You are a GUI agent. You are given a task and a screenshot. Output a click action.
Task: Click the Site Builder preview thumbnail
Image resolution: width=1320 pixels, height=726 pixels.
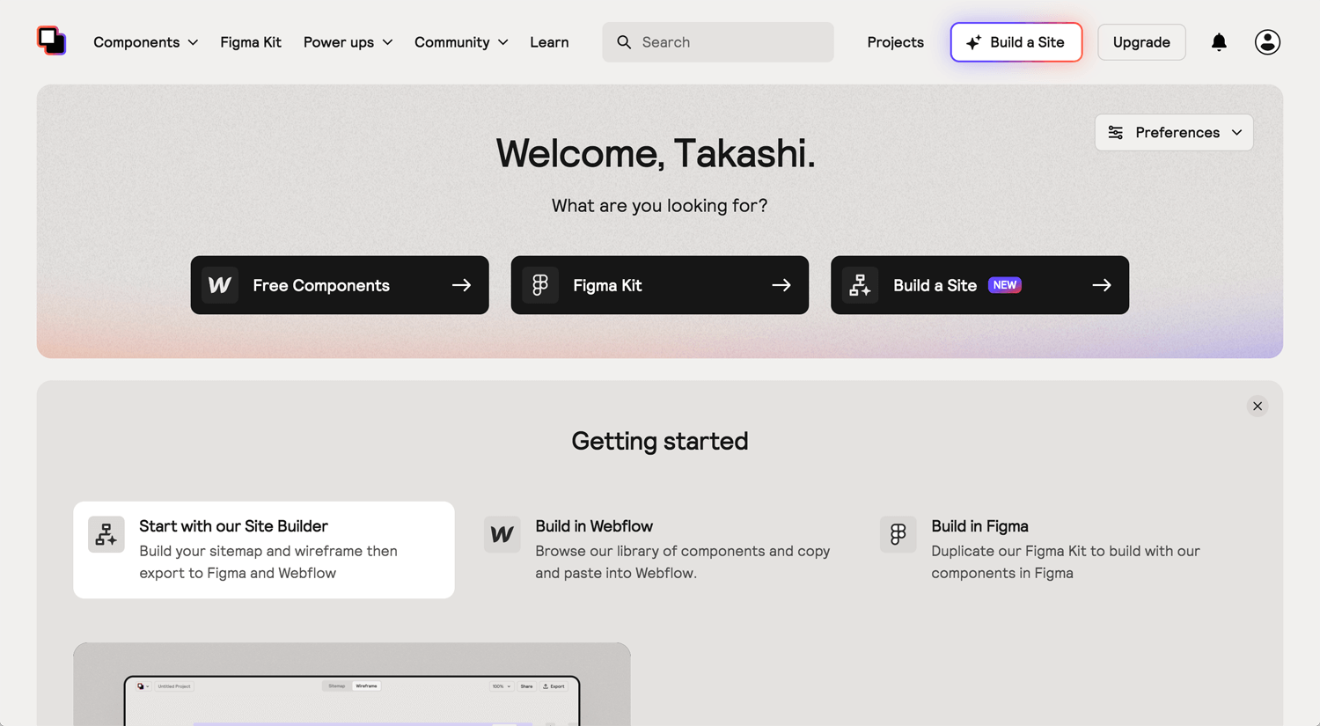(352, 685)
